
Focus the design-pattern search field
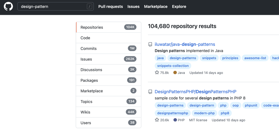click(x=52, y=7)
